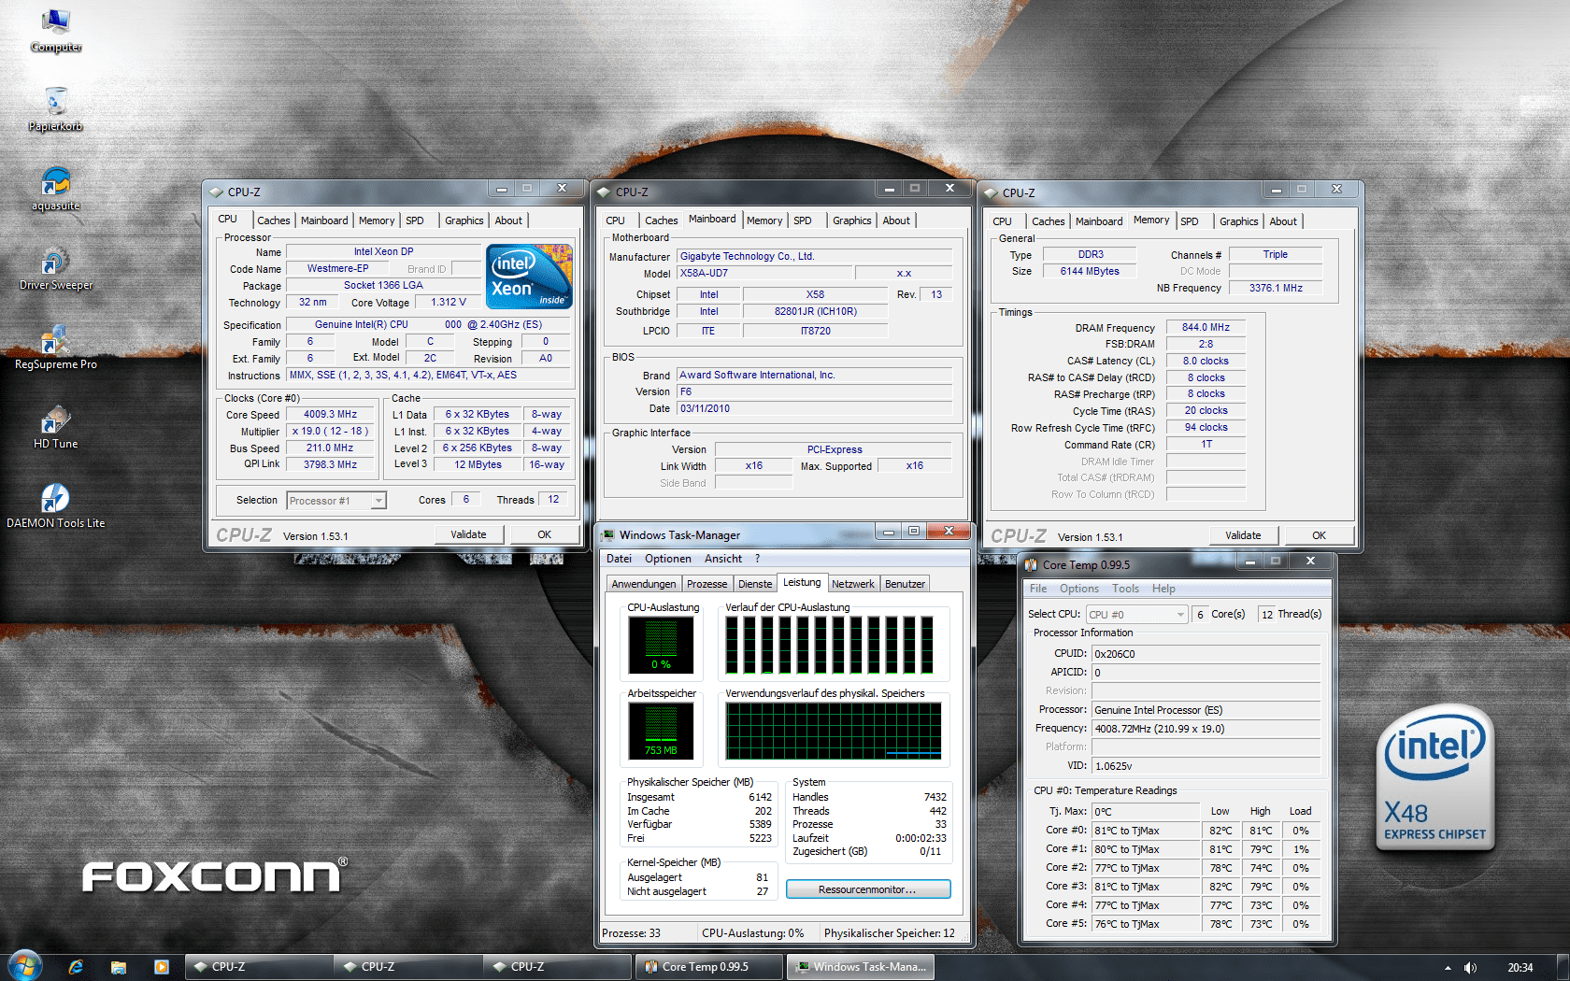Click Validate in Memory CPU-Z window

coord(1243,535)
